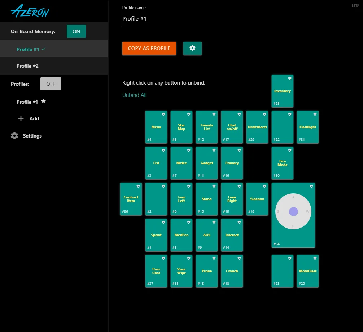363x332 pixels.
Task: Select the empty button #22
Action: (283, 127)
